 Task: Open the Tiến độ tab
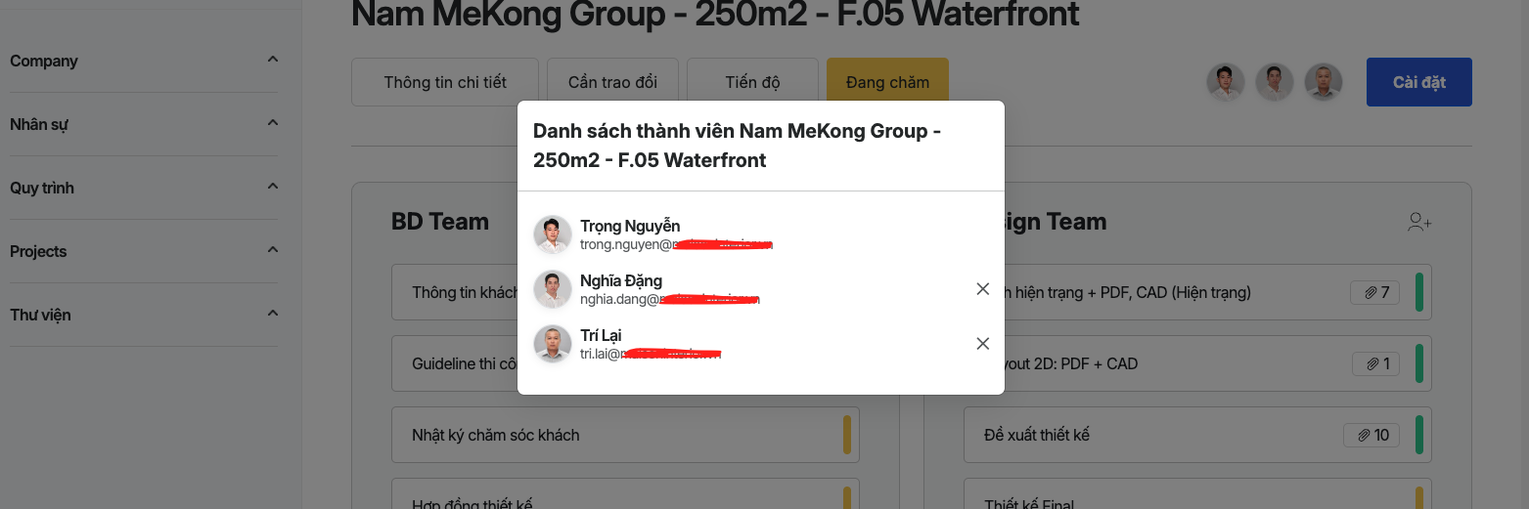click(752, 82)
